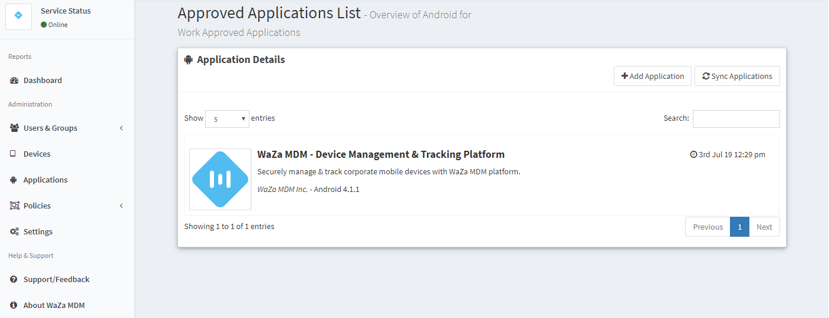Screen dimensions: 829x318
Task: Open the WaZa MDM - Device Management title link
Action: click(x=381, y=154)
